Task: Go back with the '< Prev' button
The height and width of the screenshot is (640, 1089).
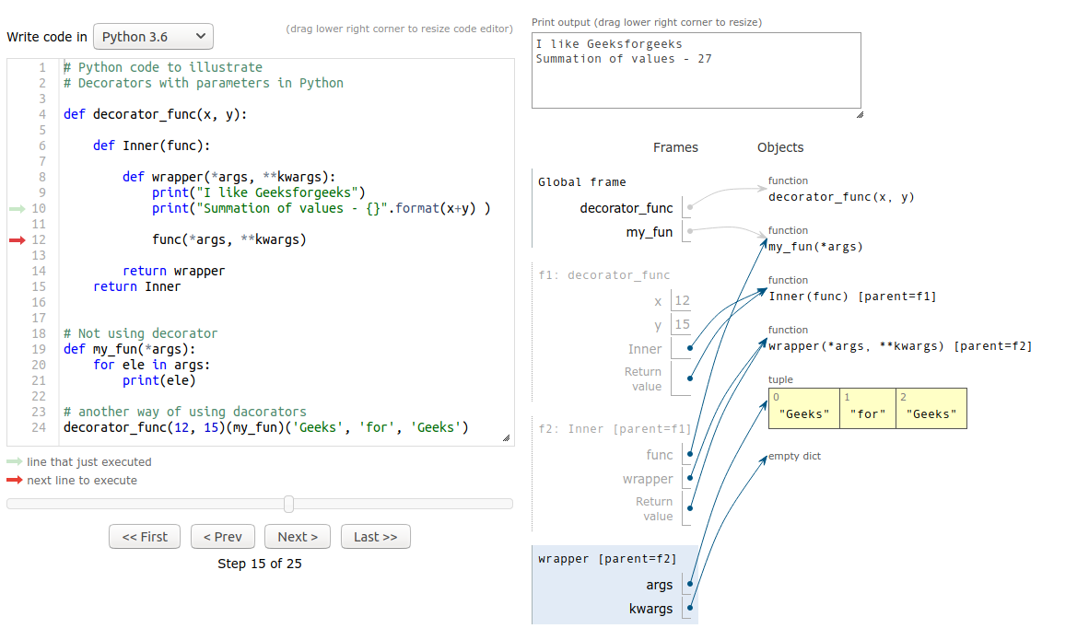Action: (x=223, y=537)
